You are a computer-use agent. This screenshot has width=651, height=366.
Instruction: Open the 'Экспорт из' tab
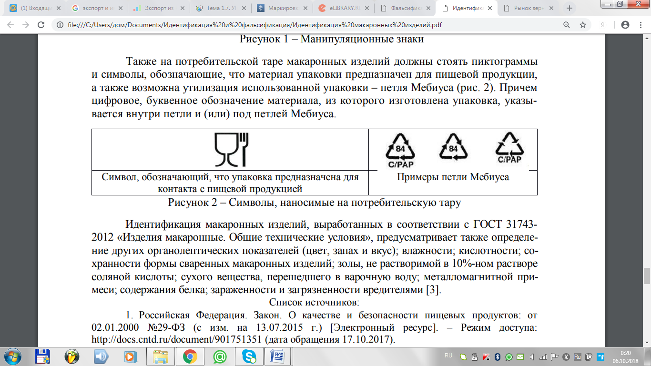tap(159, 8)
